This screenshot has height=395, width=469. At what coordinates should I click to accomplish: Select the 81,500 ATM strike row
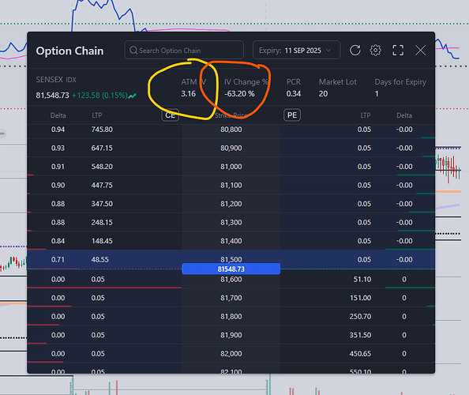[x=231, y=259]
